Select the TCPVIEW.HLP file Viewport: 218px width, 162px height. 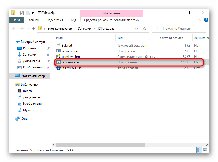[x=71, y=68]
